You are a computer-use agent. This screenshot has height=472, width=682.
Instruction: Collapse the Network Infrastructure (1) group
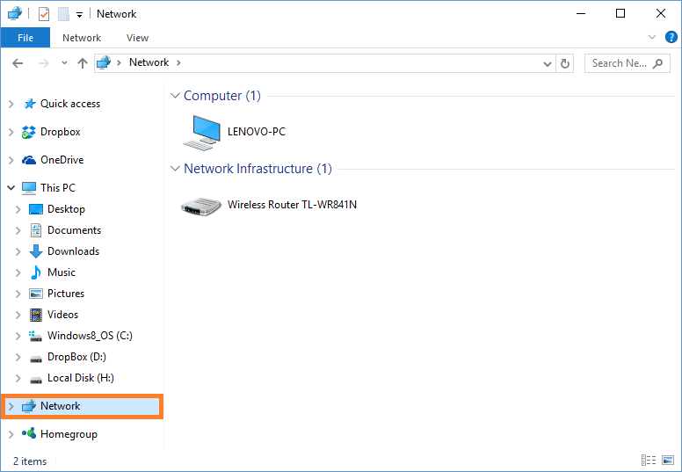point(175,169)
